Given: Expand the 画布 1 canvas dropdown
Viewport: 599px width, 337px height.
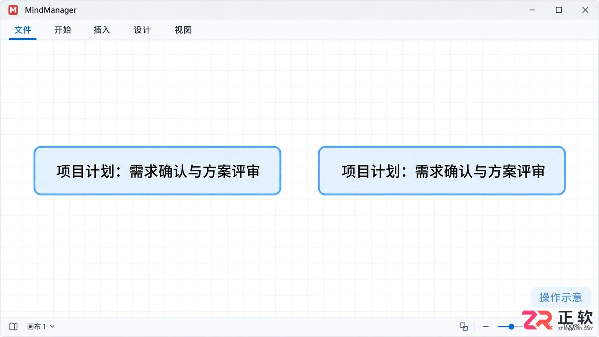Looking at the screenshot, I should [41, 327].
